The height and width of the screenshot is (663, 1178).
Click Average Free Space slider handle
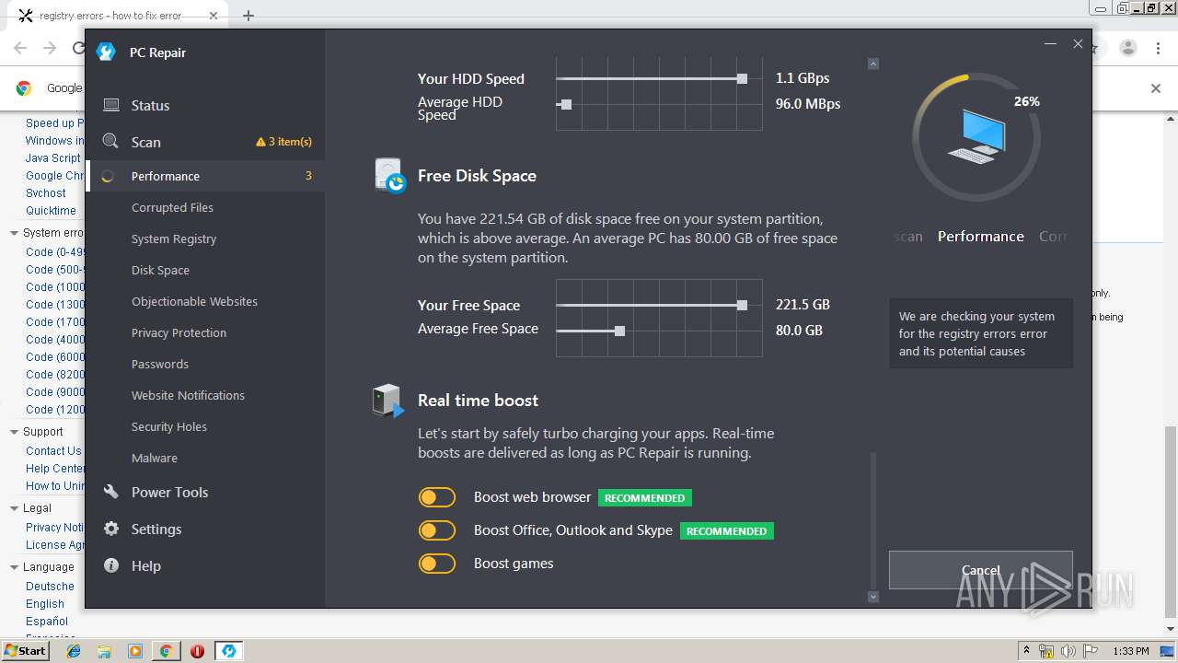click(x=619, y=331)
